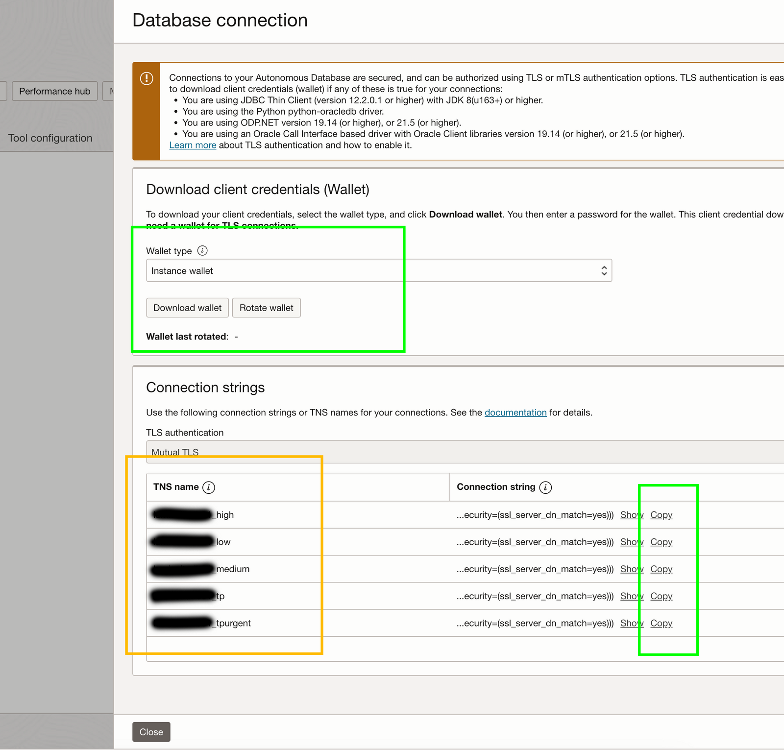
Task: Click the TNS name info icon
Action: pyautogui.click(x=209, y=487)
